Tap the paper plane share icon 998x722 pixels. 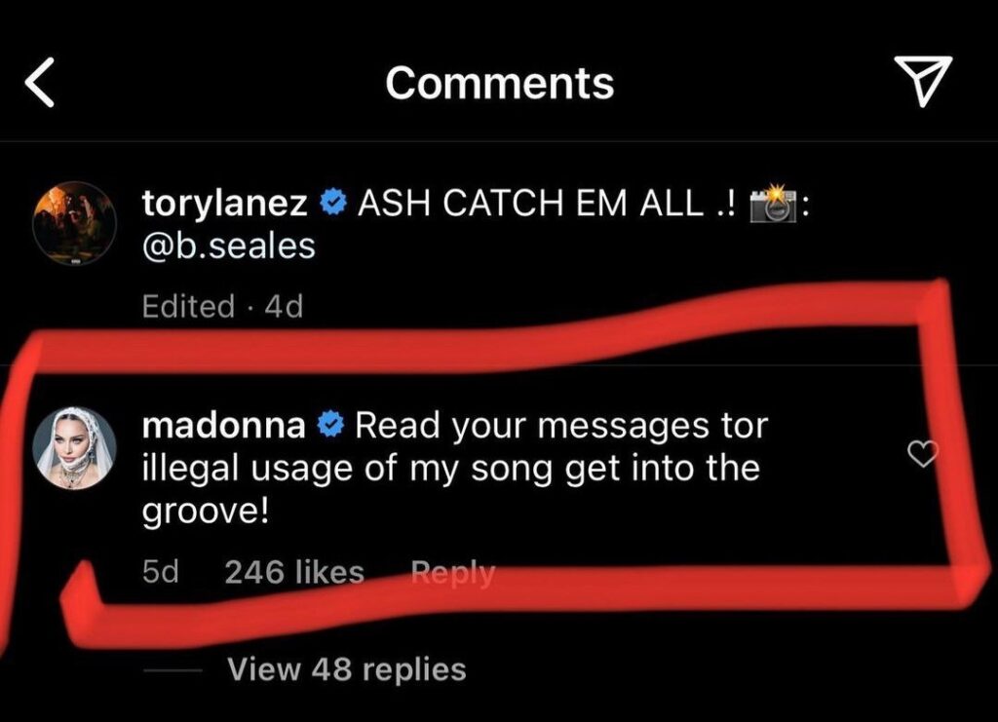click(x=923, y=81)
